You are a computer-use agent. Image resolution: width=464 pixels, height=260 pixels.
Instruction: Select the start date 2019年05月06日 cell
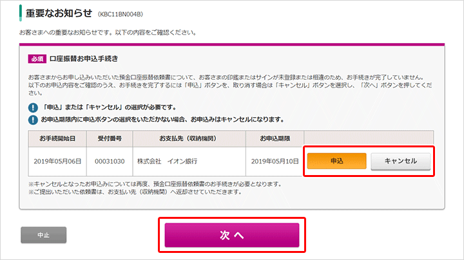pyautogui.click(x=57, y=161)
